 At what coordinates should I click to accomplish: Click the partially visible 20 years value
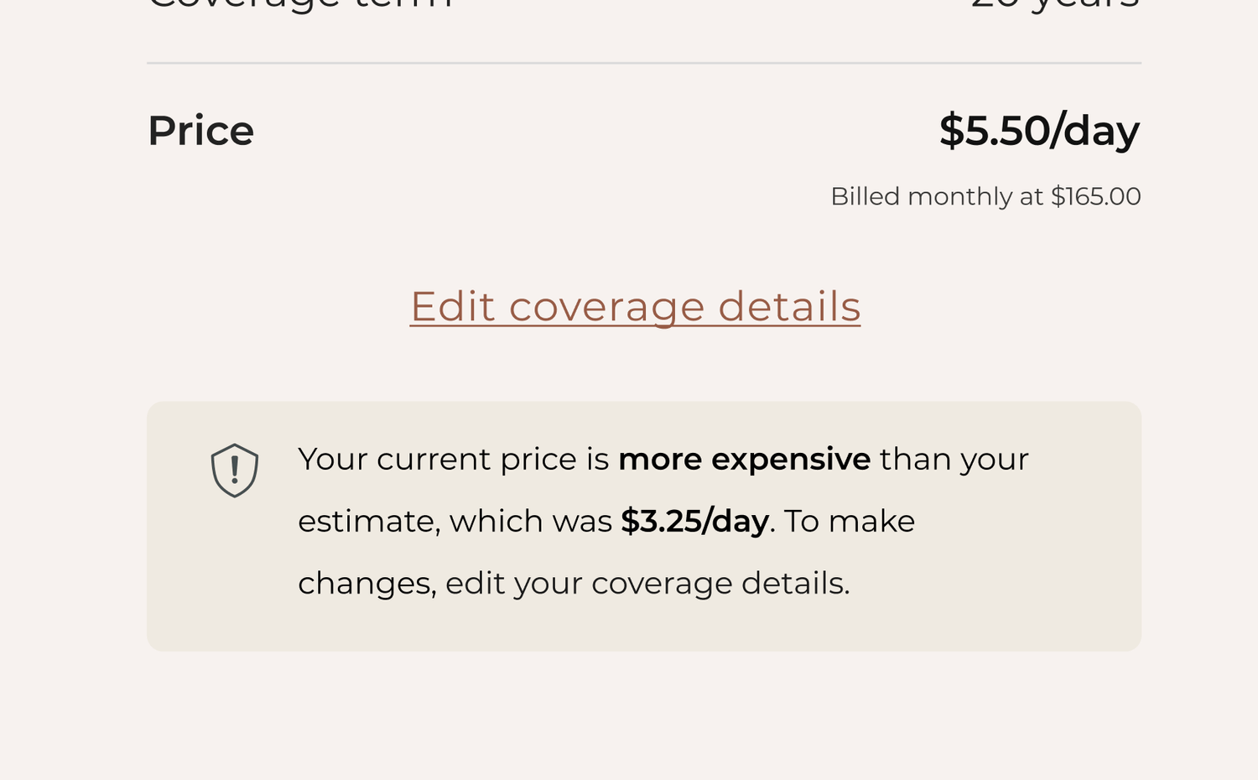click(x=1055, y=5)
